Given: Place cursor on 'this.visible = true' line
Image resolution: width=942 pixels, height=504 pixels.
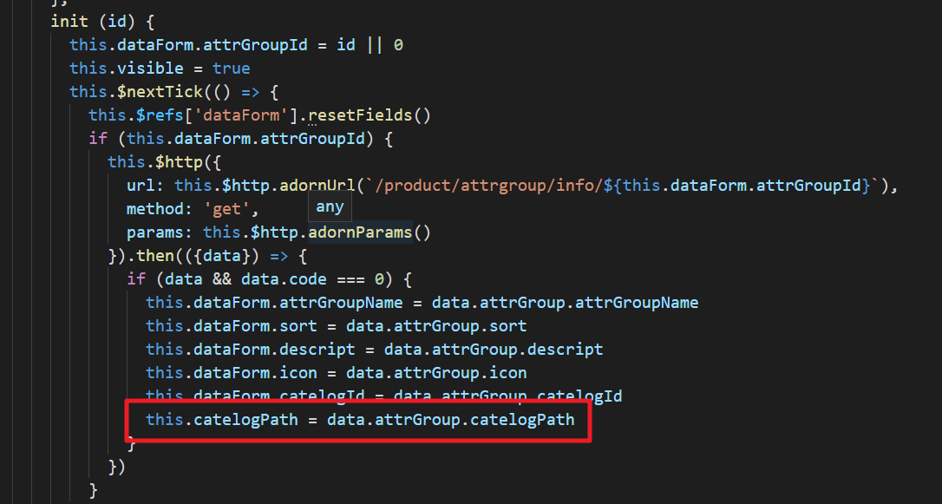Looking at the screenshot, I should (x=160, y=69).
